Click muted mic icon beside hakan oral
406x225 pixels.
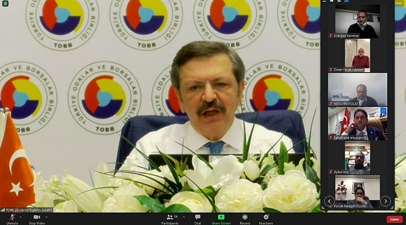pos(330,138)
